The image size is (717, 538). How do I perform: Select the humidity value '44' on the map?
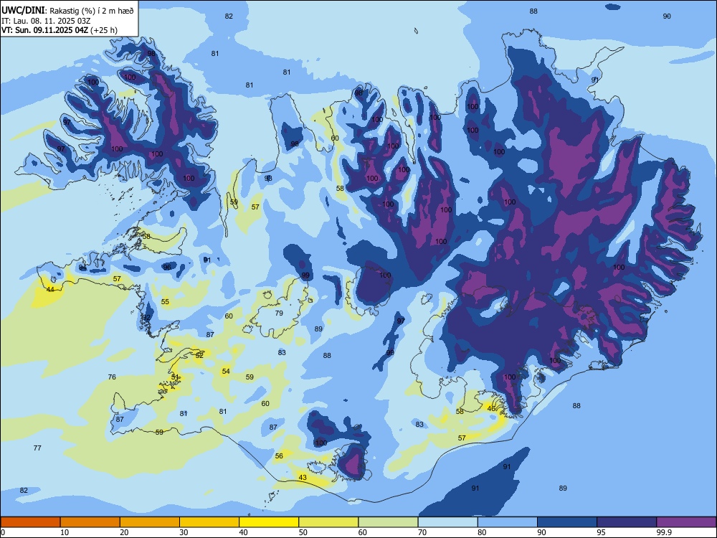tap(50, 290)
